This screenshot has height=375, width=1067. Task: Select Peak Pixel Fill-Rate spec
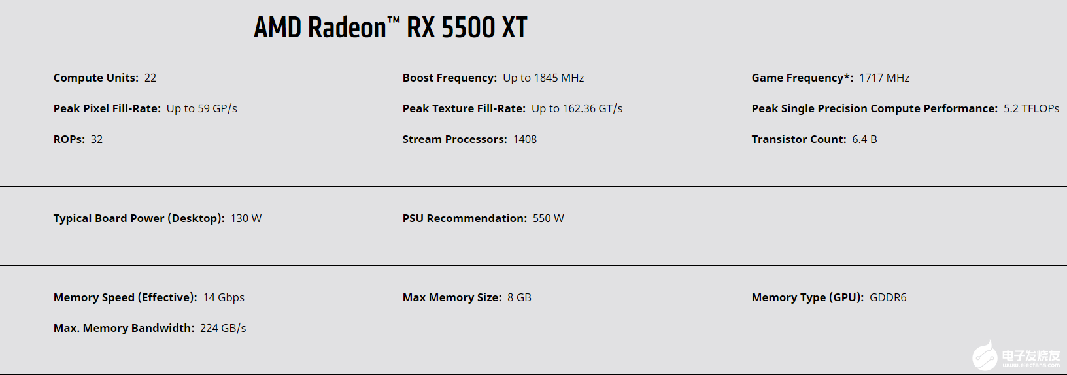(145, 108)
